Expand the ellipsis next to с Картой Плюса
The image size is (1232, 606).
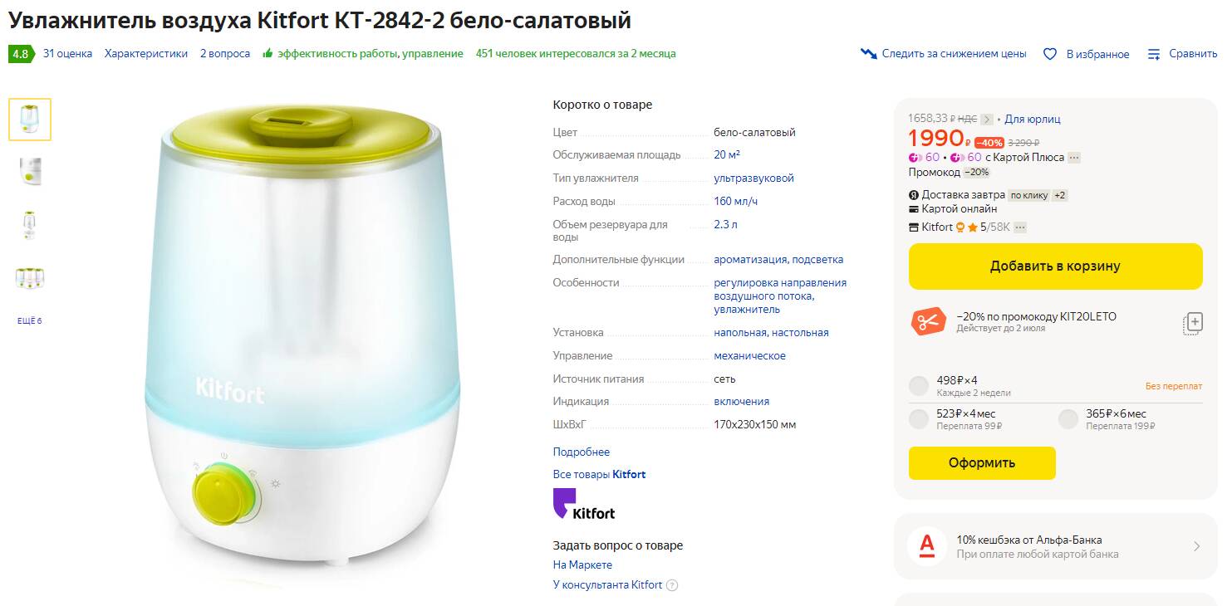pos(1074,158)
